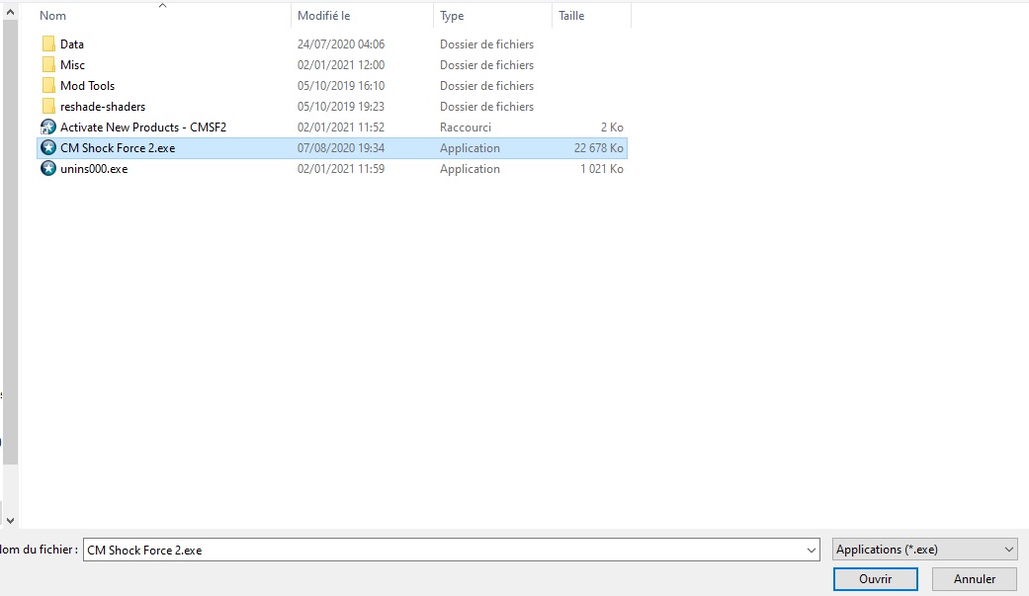Click the Type cell of unins000.exe
The height and width of the screenshot is (596, 1029).
click(470, 169)
